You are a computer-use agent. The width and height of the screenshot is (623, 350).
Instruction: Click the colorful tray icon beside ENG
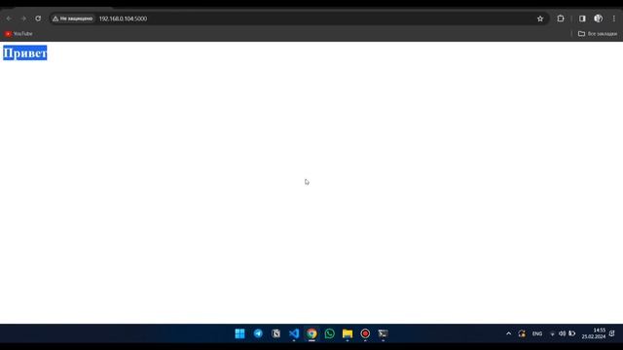522,333
